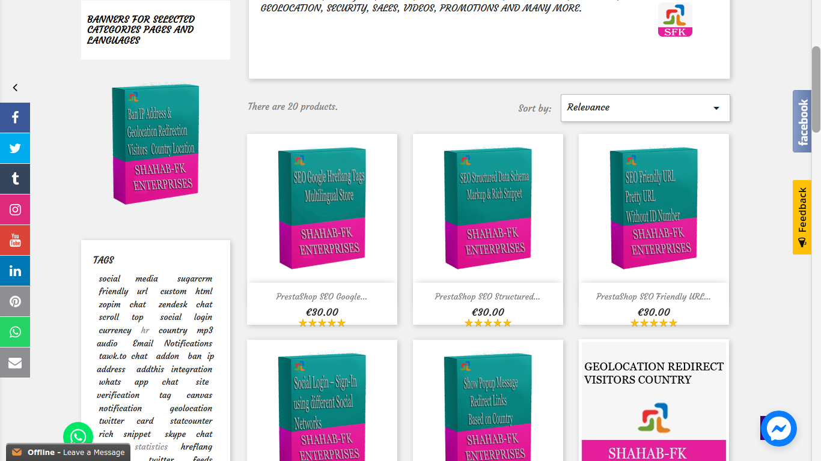Click the addthis tag
The height and width of the screenshot is (461, 821).
click(150, 369)
